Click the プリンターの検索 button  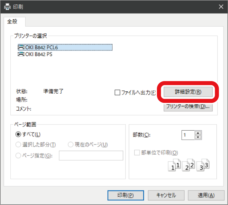(x=188, y=107)
